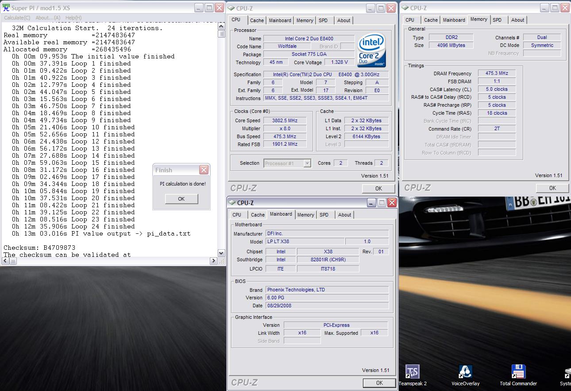
Task: Click the Checksum: B4709873 line in Super PI
Action: [x=39, y=248]
